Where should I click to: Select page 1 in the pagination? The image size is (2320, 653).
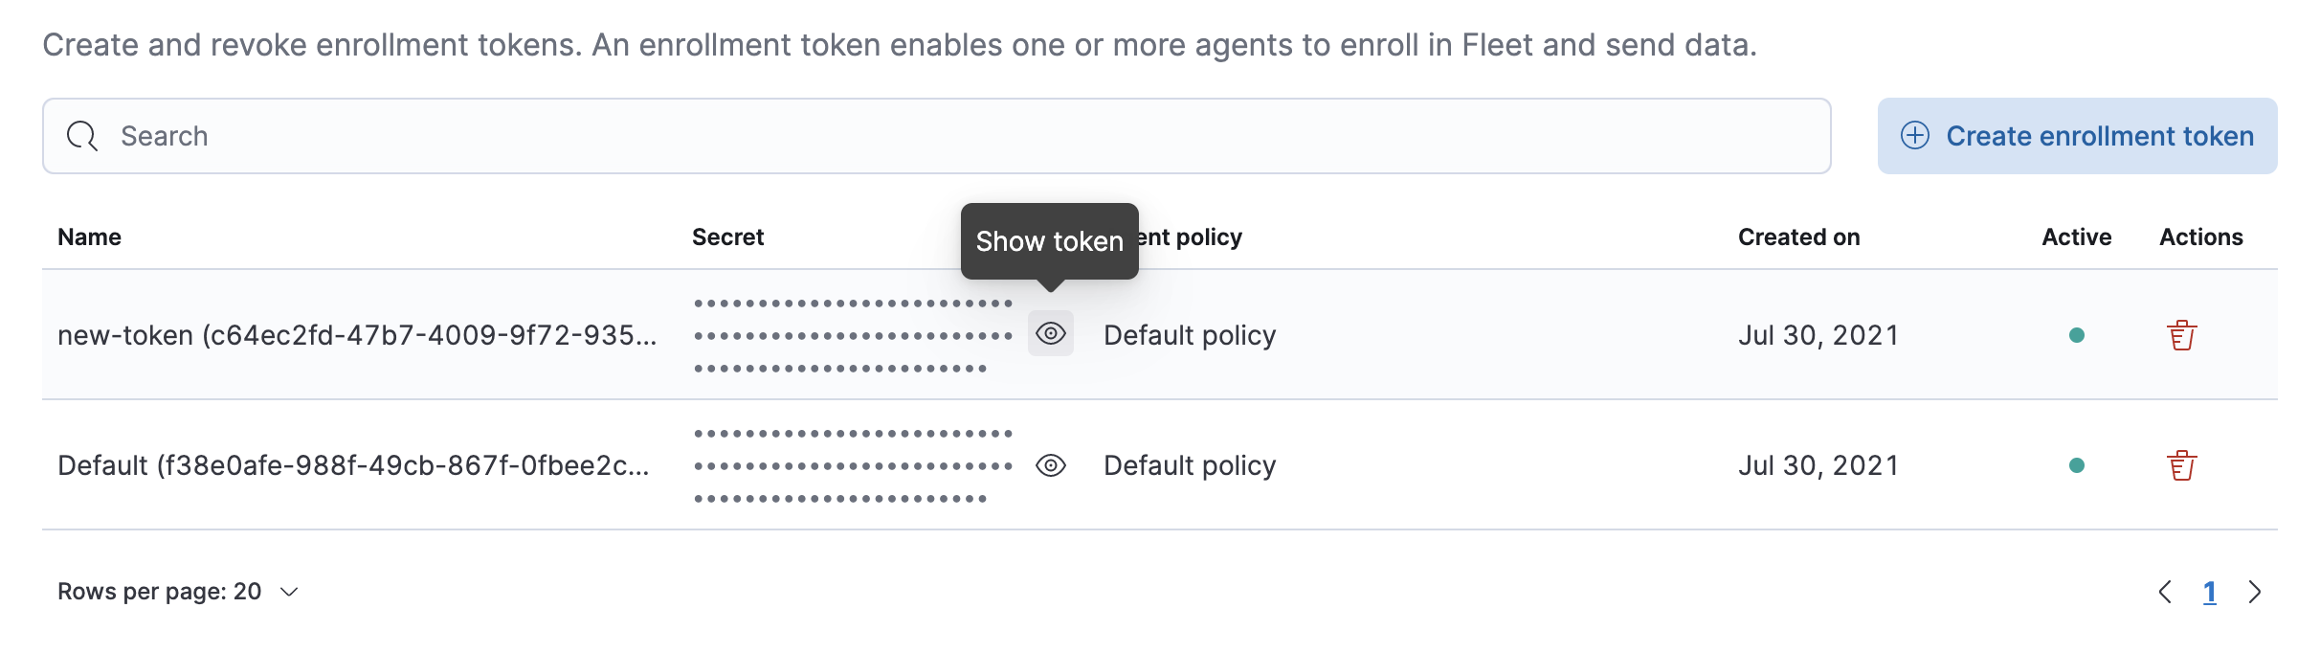click(2210, 592)
